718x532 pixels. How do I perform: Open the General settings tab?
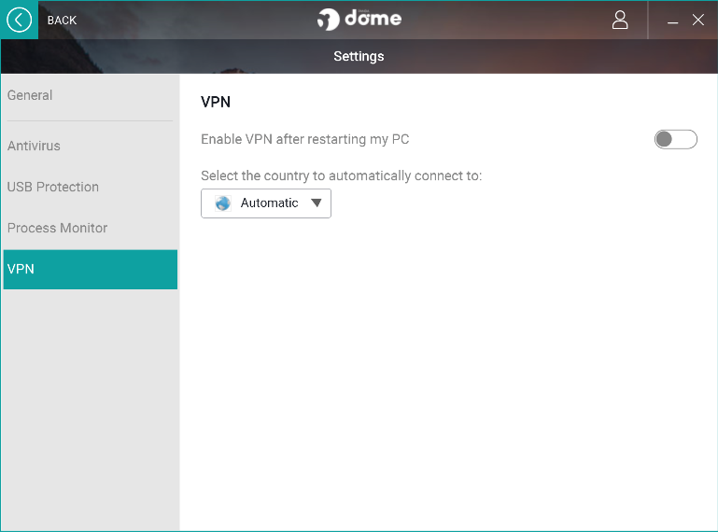[x=30, y=95]
